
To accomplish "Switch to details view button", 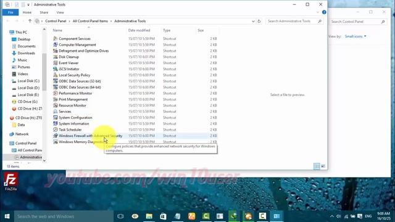I will pos(317,166).
